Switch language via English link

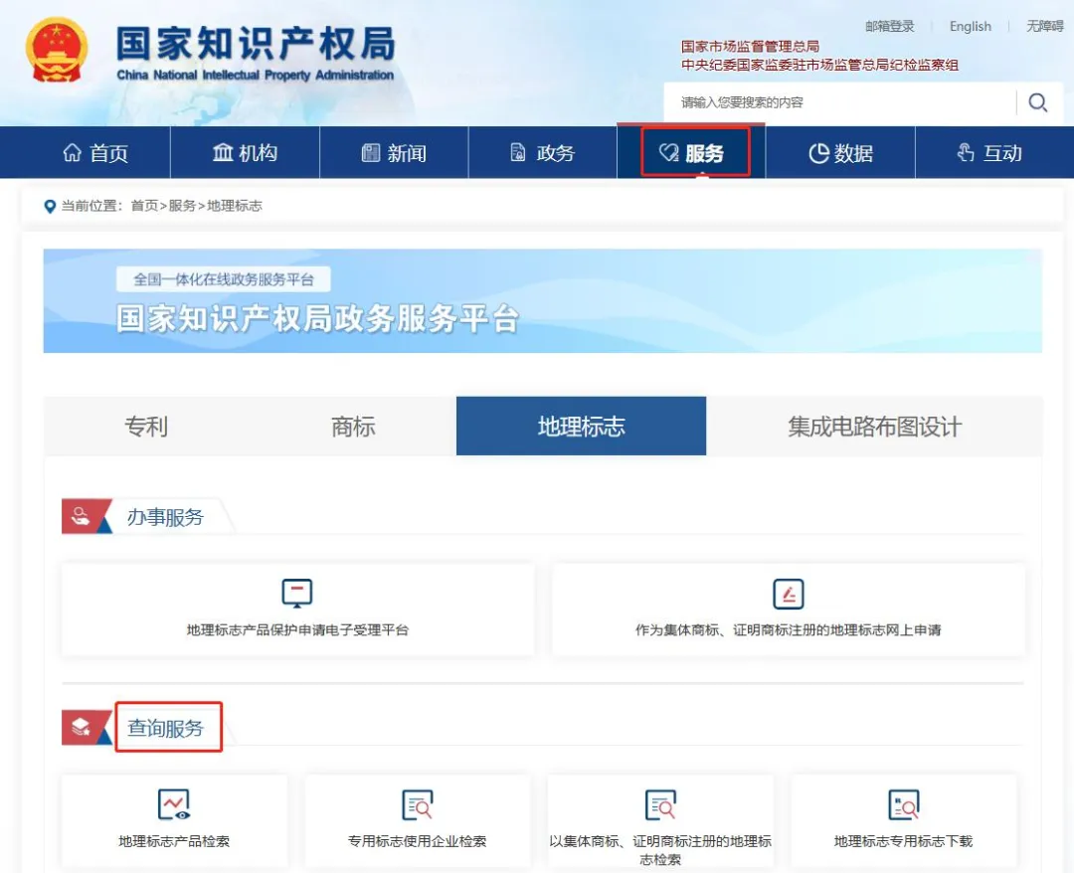[970, 26]
